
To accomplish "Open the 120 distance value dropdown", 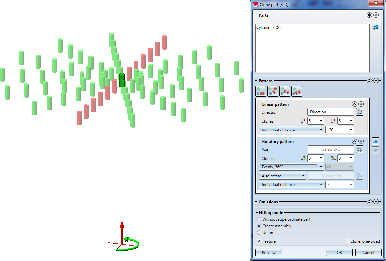I will pos(351,130).
